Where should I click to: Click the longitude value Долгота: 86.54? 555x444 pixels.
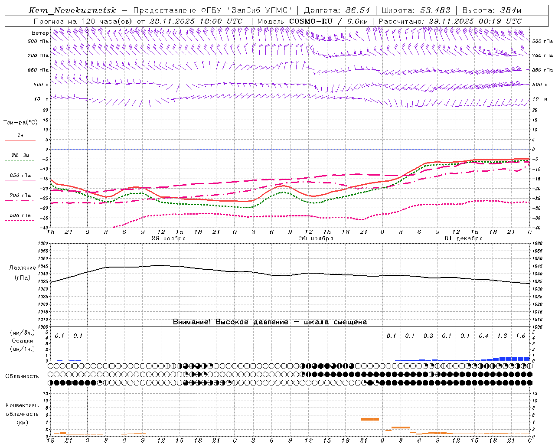[x=337, y=10]
